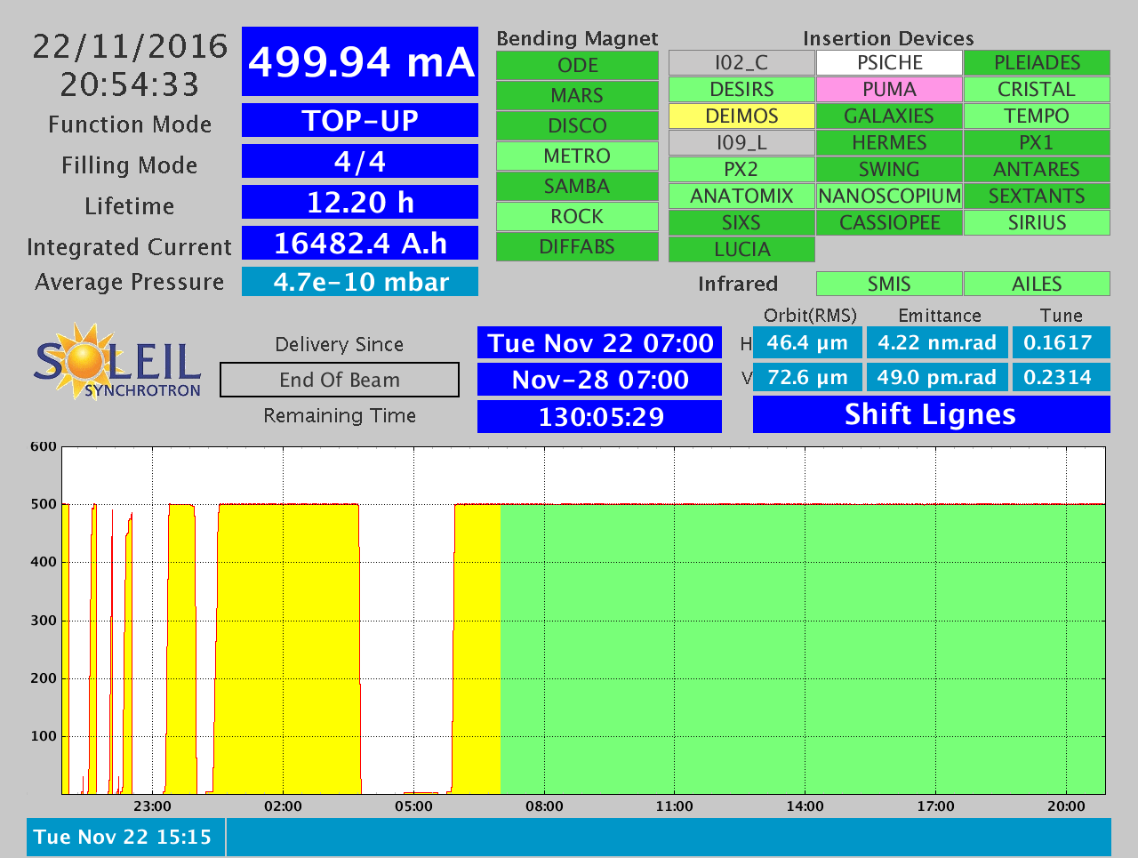Click the GALAXIES beamline box
1138x858 pixels.
[x=889, y=116]
